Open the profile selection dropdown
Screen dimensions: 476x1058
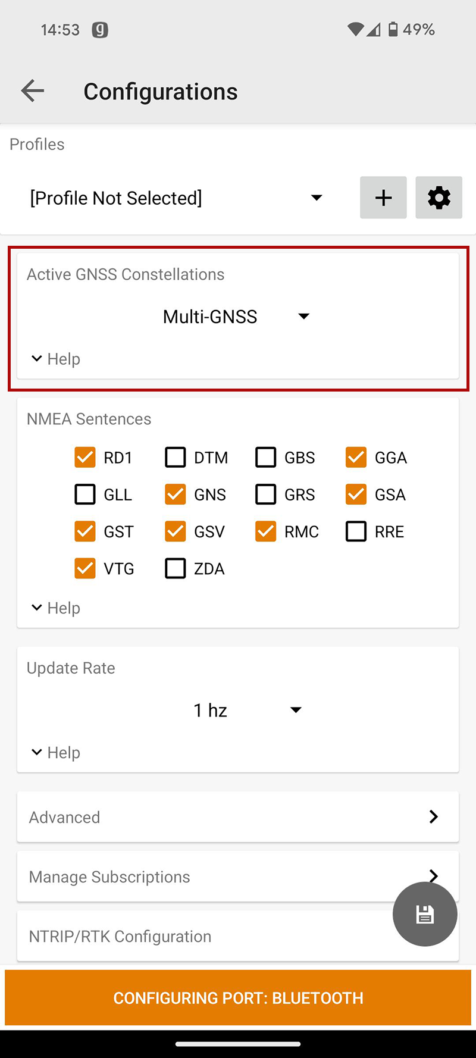176,198
